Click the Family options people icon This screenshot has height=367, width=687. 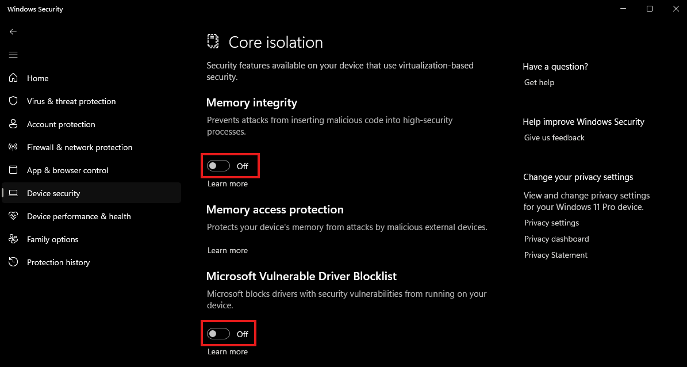point(14,239)
